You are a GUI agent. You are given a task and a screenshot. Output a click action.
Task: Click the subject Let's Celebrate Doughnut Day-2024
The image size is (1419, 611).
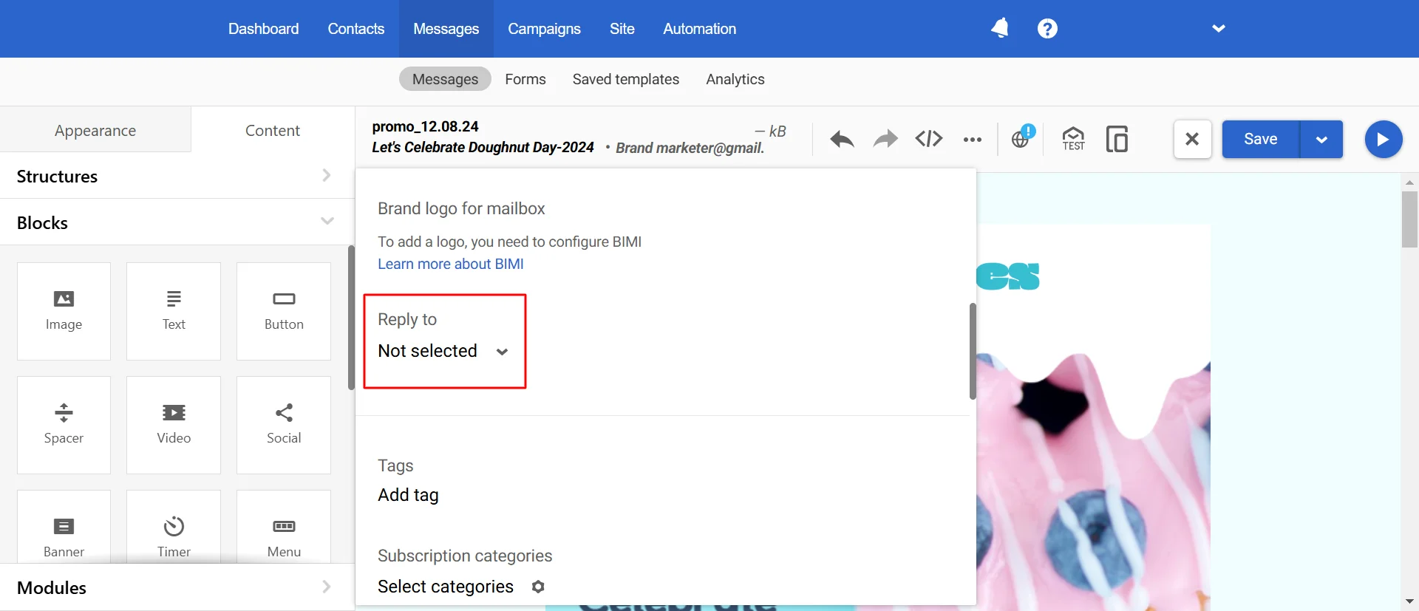pos(483,147)
